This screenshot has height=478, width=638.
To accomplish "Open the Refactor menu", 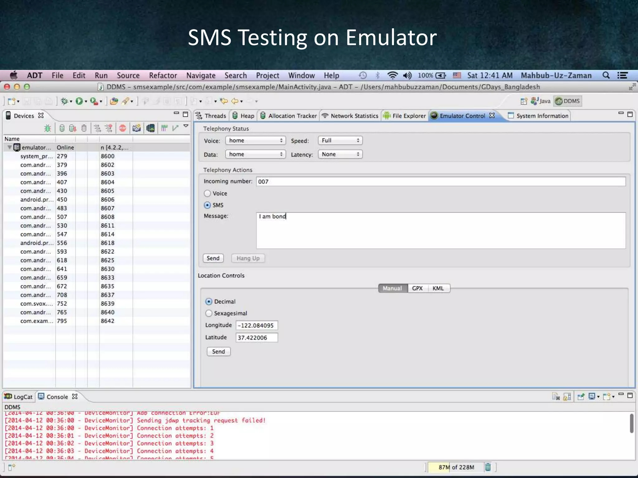I will [x=163, y=76].
